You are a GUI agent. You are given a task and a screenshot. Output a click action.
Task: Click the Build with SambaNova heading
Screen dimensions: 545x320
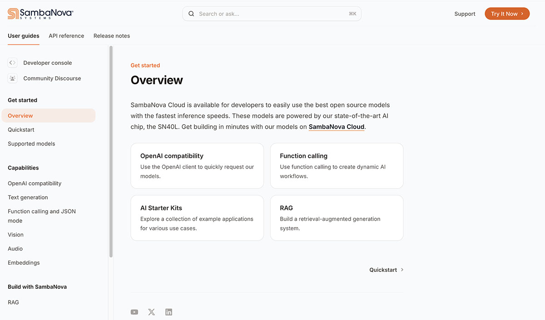37,287
